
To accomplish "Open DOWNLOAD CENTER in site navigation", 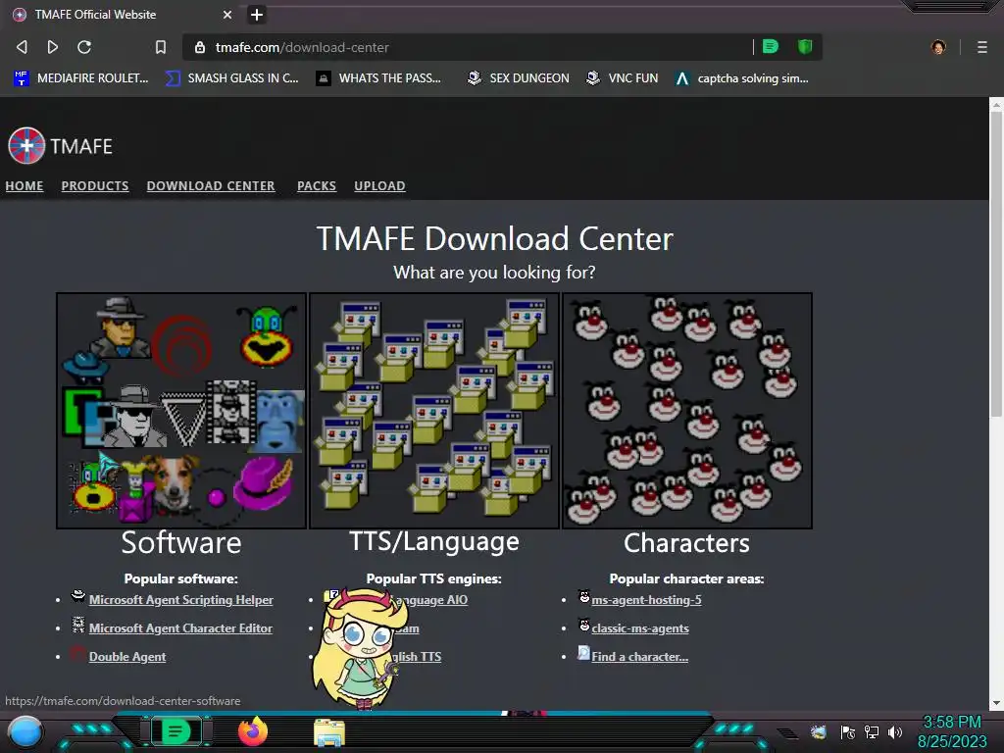I will pos(211,185).
